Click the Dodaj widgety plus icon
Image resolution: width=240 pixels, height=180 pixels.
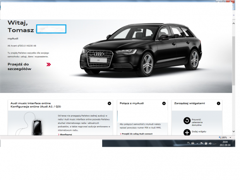187,132
